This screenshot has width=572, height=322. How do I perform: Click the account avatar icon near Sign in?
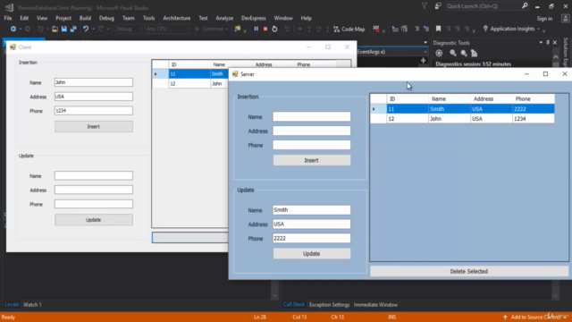[x=566, y=18]
